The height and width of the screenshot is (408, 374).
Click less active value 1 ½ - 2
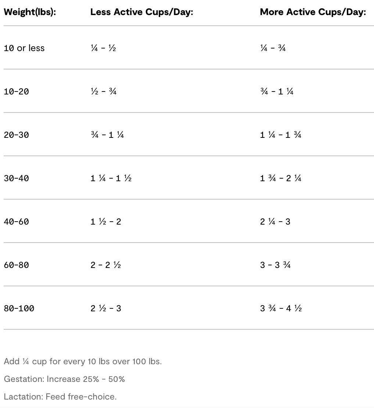click(106, 222)
